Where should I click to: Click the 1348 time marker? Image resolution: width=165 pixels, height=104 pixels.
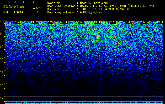(x=128, y=22)
